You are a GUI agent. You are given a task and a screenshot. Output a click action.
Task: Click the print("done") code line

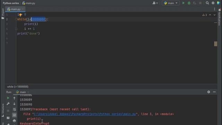tap(28, 34)
